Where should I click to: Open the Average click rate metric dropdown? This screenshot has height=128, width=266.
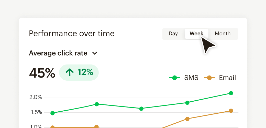58,53
